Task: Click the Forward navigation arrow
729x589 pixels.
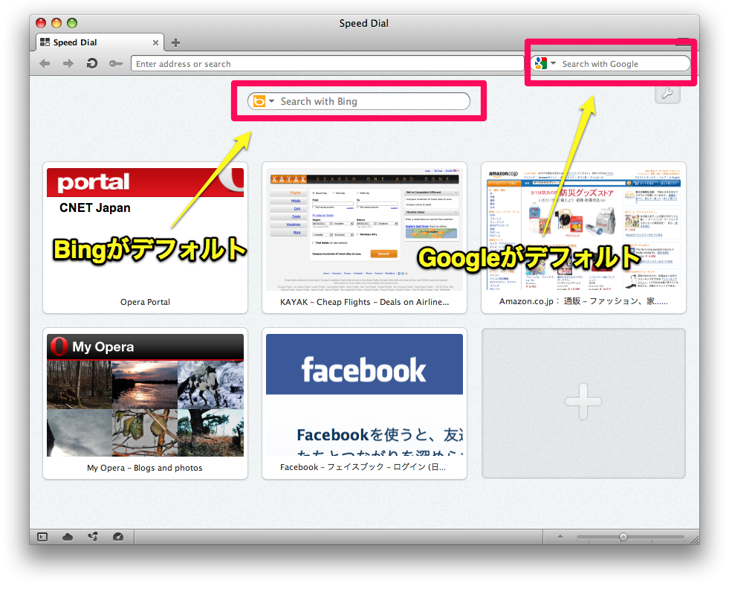Action: [68, 64]
